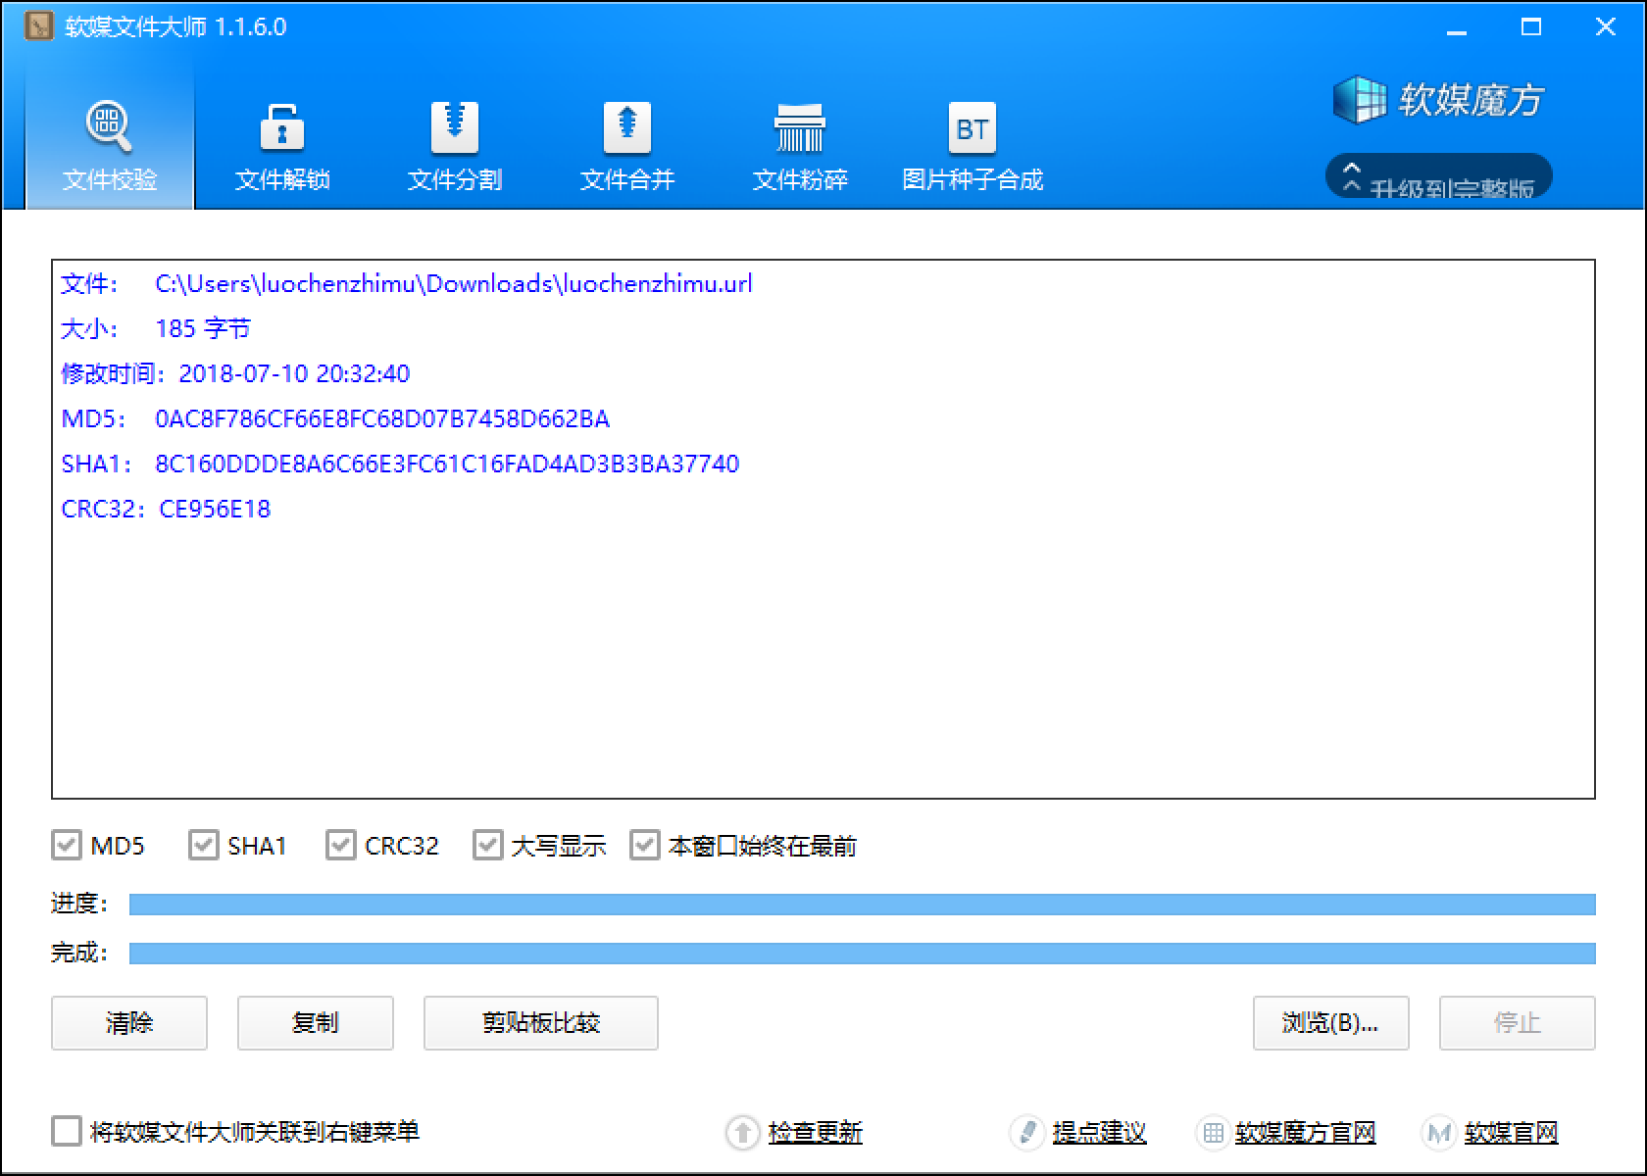Image resolution: width=1647 pixels, height=1176 pixels.
Task: Open the 软媒魔方官网 link
Action: [x=1305, y=1133]
